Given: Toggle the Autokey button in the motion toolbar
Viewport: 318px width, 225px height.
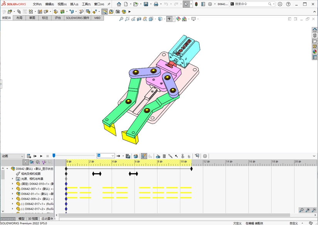Looking at the screenshot, I should pos(143,156).
